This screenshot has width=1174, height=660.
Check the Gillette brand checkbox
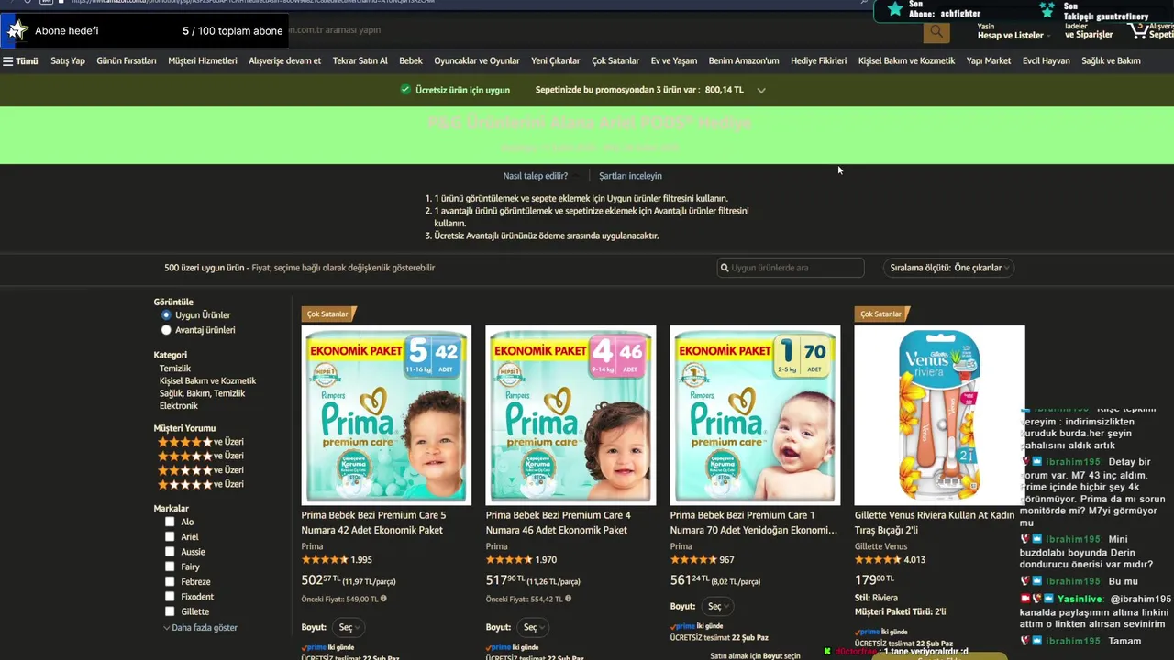click(170, 611)
